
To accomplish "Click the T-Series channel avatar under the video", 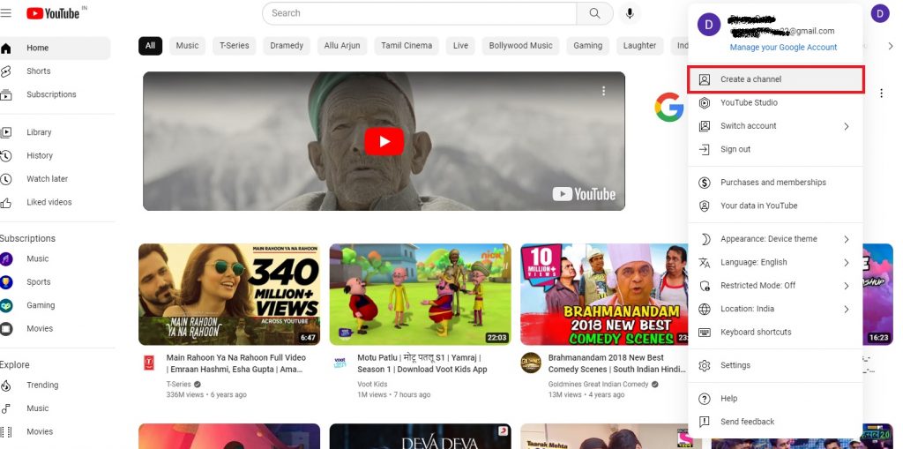I will [x=148, y=362].
